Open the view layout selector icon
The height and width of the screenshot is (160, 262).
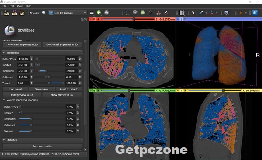point(182,13)
